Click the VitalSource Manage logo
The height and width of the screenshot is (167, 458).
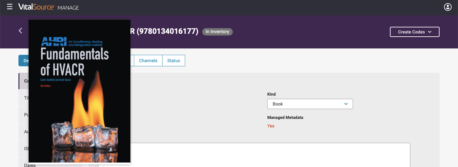(49, 7)
